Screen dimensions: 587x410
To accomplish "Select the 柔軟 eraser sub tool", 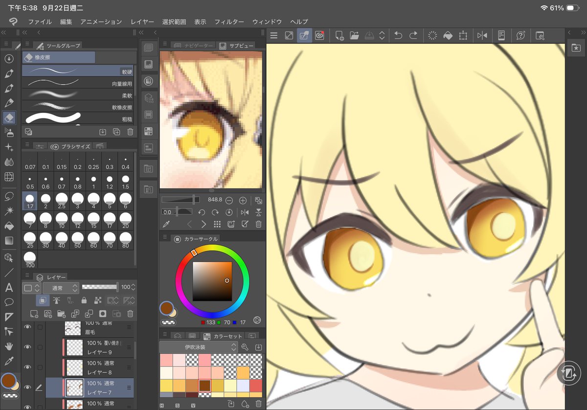I will [78, 94].
